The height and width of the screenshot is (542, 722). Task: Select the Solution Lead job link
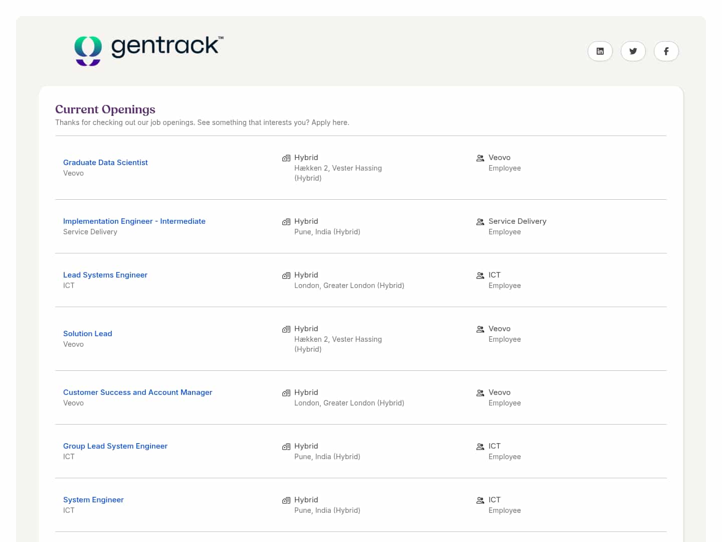(87, 334)
